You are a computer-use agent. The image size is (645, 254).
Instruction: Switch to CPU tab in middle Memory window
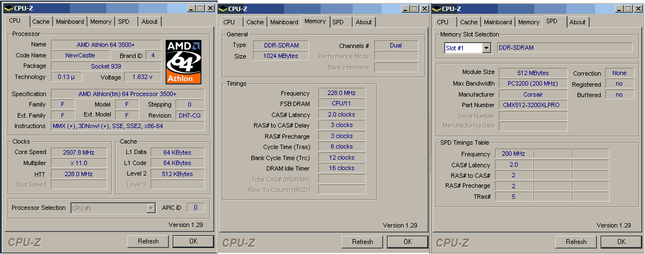click(x=229, y=22)
